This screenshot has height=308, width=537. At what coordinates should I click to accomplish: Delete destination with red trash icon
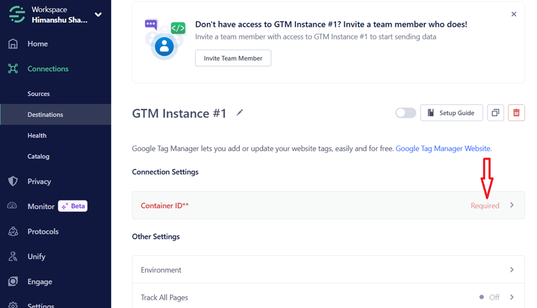pos(516,113)
